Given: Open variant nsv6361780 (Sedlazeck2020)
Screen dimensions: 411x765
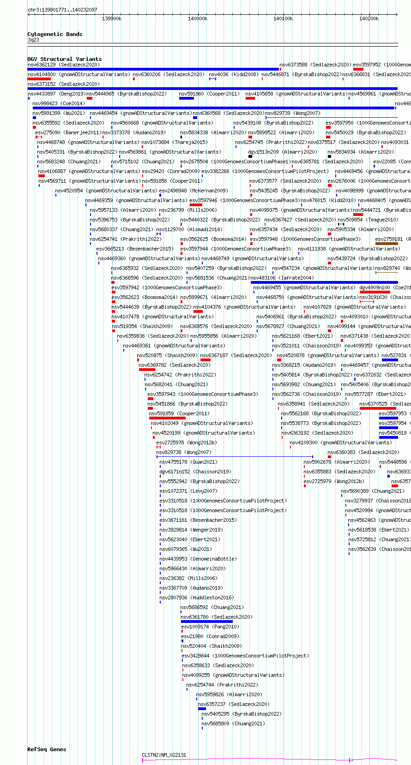Looking at the screenshot, I should pyautogui.click(x=217, y=617).
